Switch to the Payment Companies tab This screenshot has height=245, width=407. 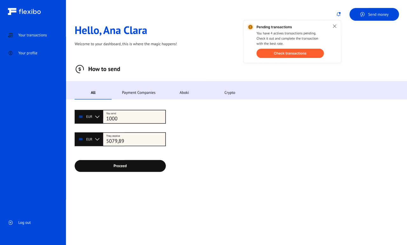pos(139,93)
